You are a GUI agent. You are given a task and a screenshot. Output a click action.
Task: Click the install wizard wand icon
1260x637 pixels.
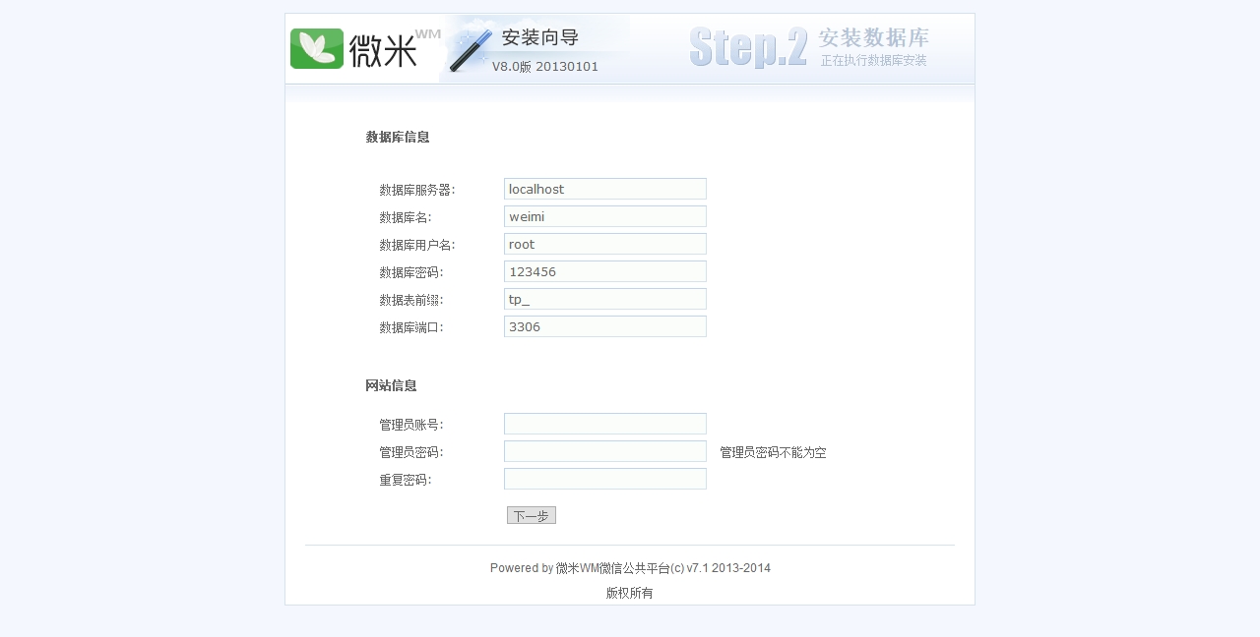tap(471, 50)
